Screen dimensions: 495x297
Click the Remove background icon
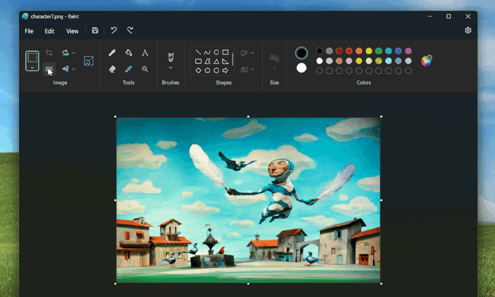click(x=49, y=69)
